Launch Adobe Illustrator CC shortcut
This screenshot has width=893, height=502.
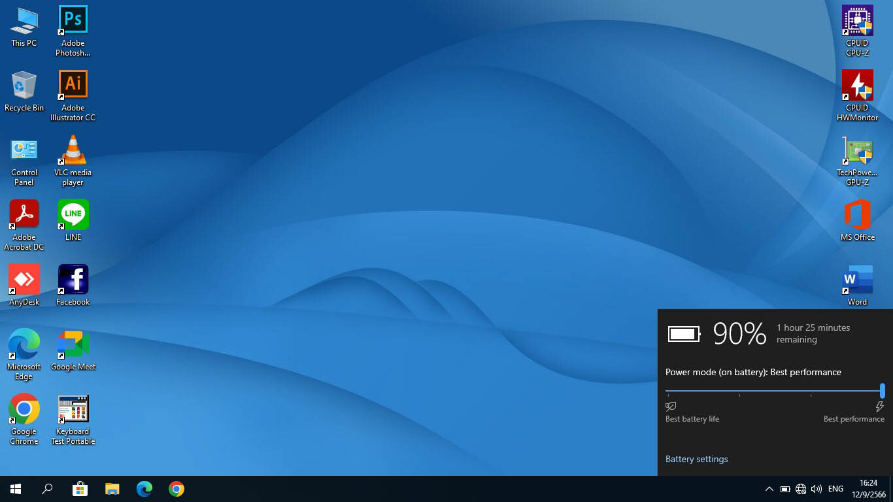(73, 95)
